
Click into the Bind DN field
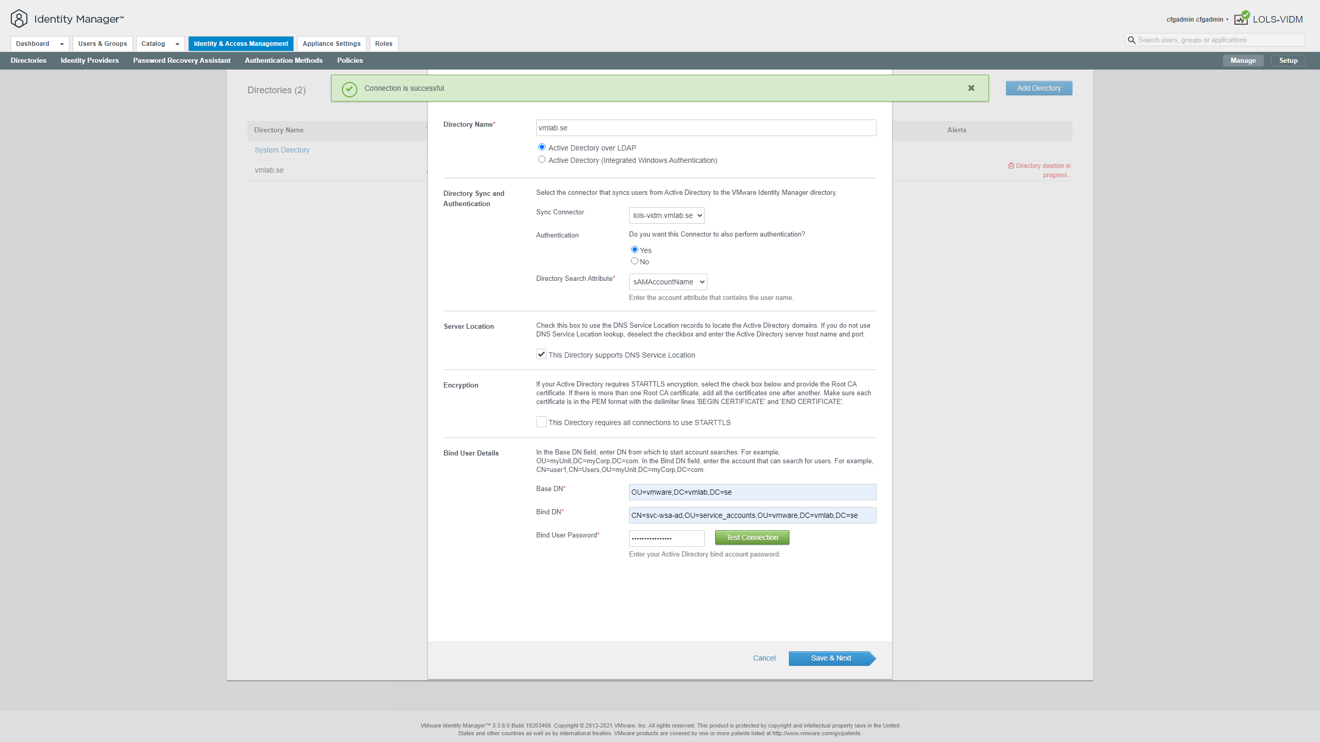[x=752, y=515]
